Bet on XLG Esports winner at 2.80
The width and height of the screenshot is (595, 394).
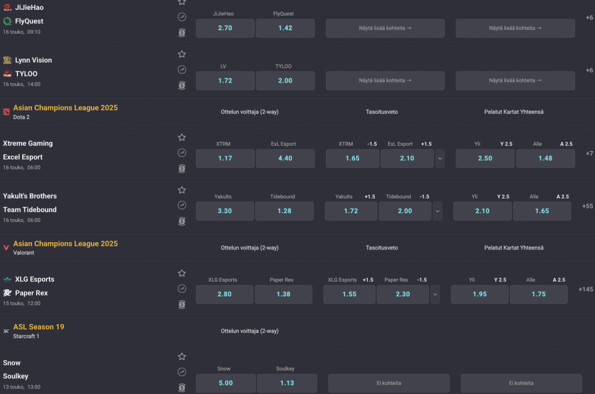[224, 294]
